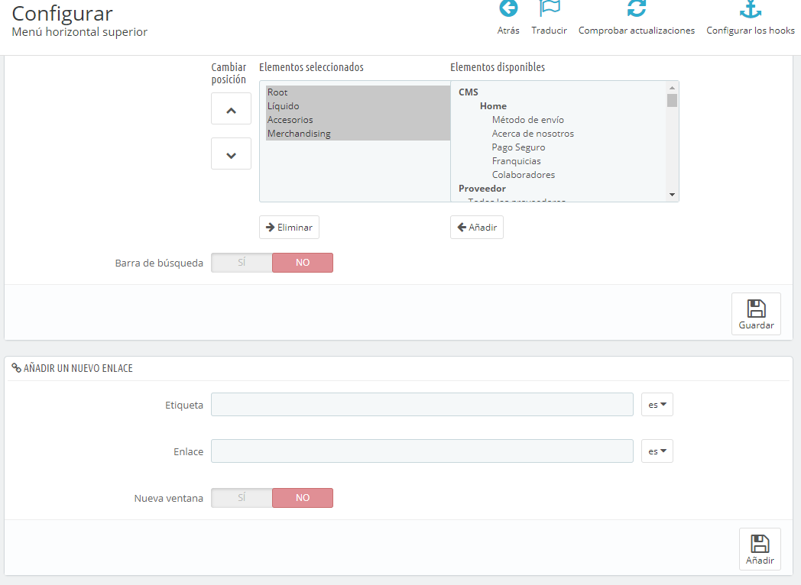Click Comprobar actualizaciones refresh icon
This screenshot has width=801, height=585.
coord(637,8)
